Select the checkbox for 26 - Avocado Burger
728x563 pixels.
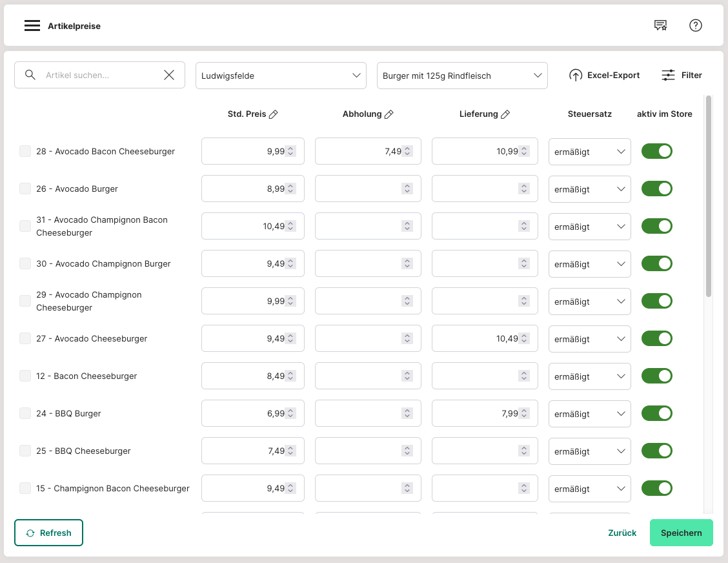click(x=25, y=189)
